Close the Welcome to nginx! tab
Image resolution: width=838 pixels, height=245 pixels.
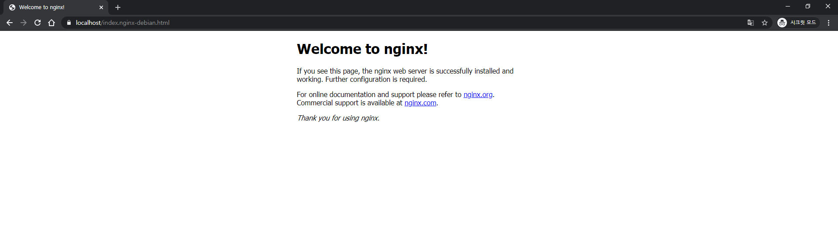pos(101,7)
